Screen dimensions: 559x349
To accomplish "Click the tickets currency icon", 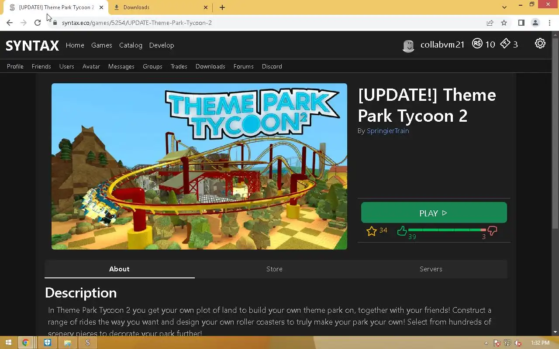I will [x=505, y=44].
